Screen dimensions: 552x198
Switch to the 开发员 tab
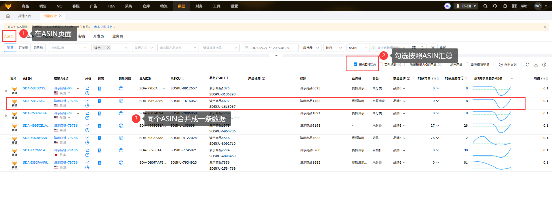98,36
